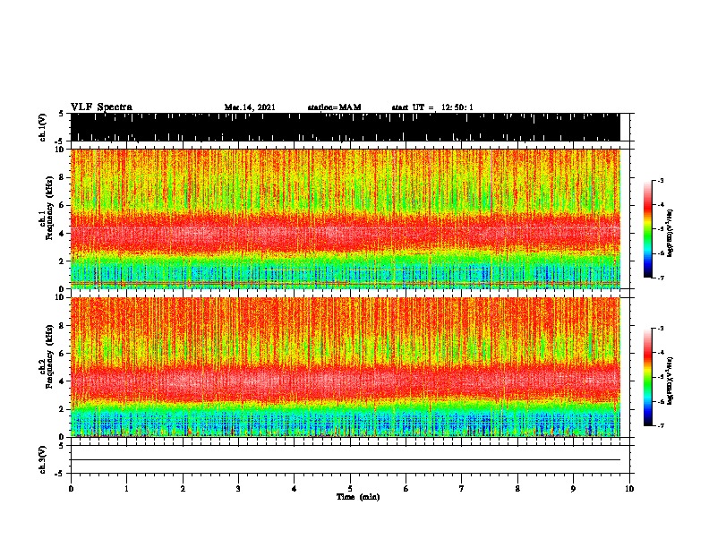Click the ch.1 spectrogram color bar
Viewport: 709px width, 548px height.
tap(648, 229)
